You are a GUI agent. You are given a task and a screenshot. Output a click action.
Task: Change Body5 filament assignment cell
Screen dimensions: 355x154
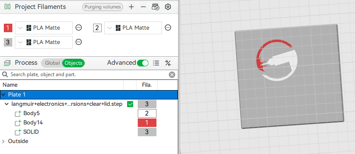pos(147,113)
